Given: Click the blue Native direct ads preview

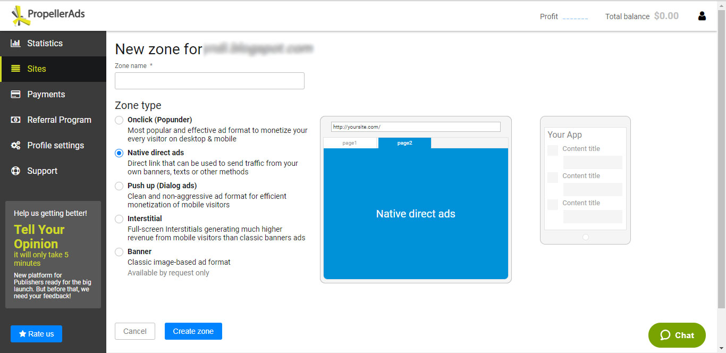Looking at the screenshot, I should (416, 214).
